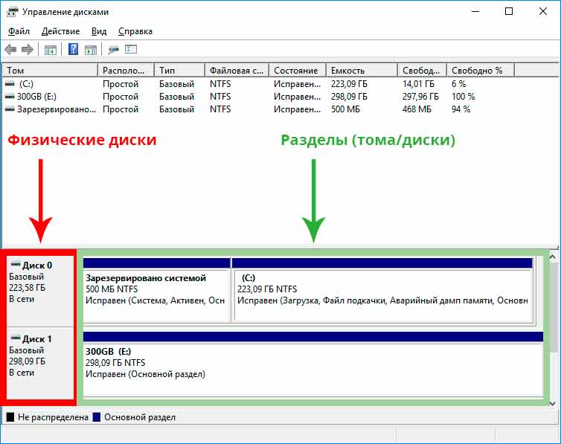Screen dimensions: 561x444
Task: Click the 298,09 ГБ capacity cell in the list
Action: [x=349, y=97]
